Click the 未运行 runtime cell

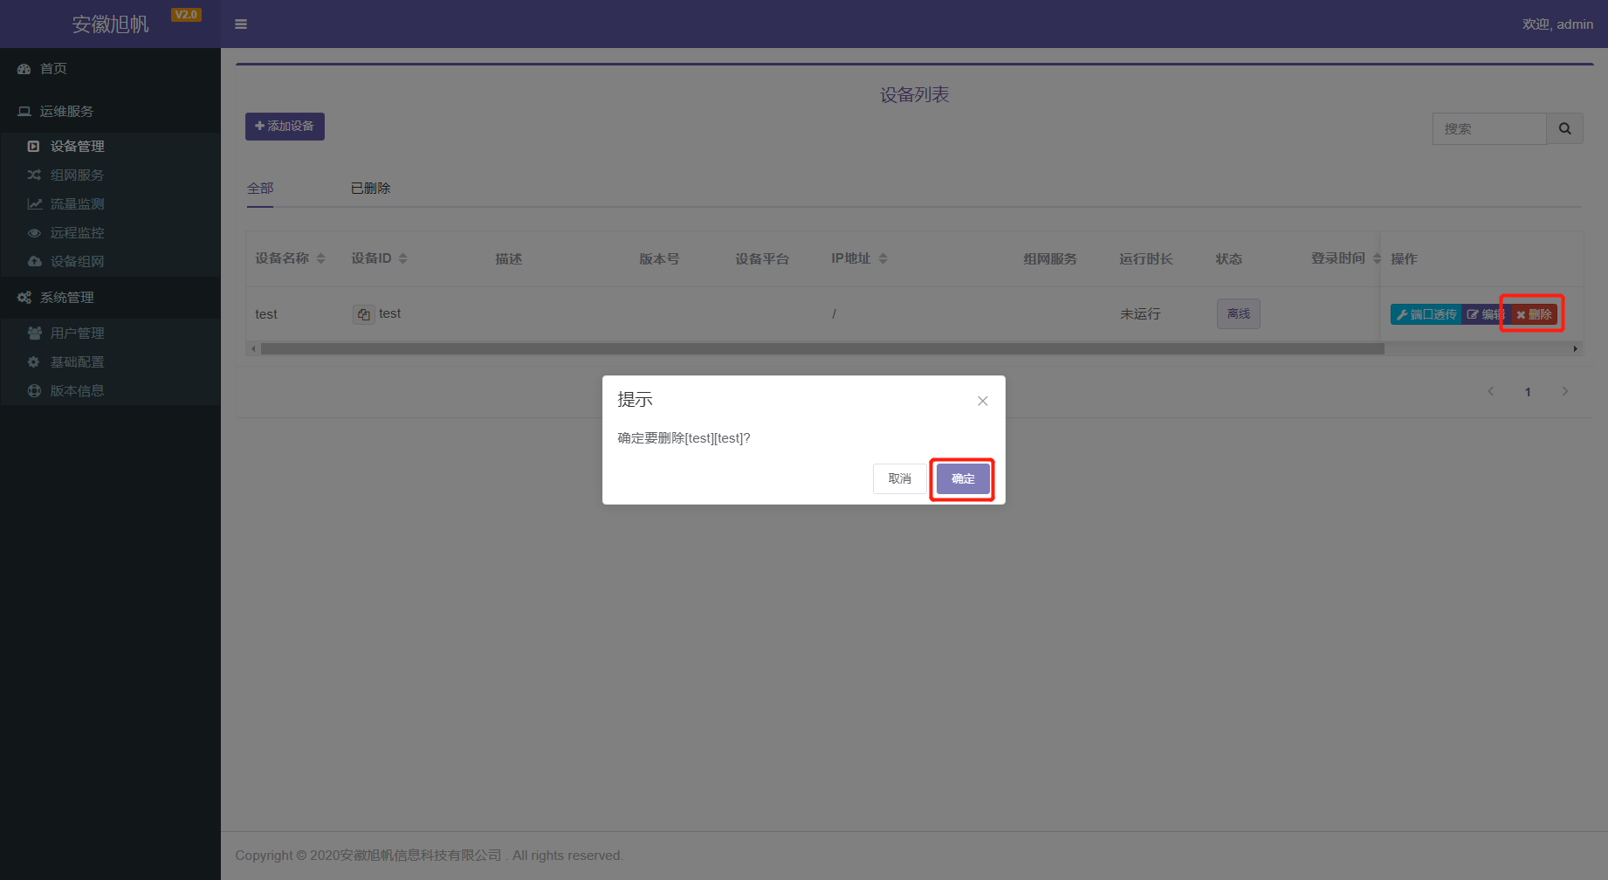(1140, 314)
